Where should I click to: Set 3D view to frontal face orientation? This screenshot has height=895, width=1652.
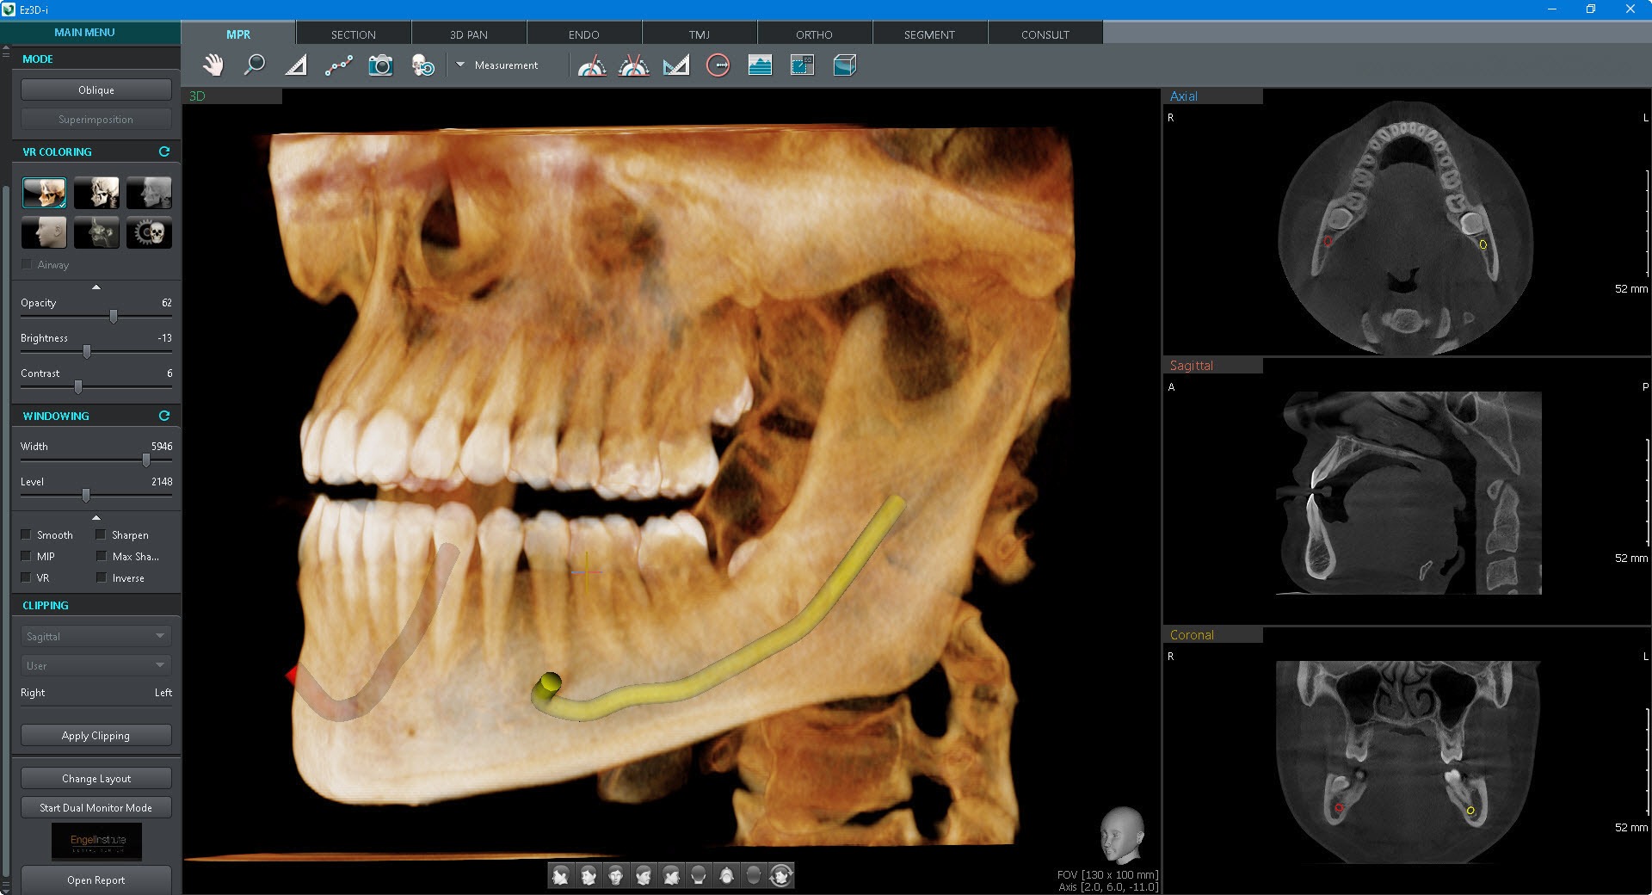[x=616, y=876]
